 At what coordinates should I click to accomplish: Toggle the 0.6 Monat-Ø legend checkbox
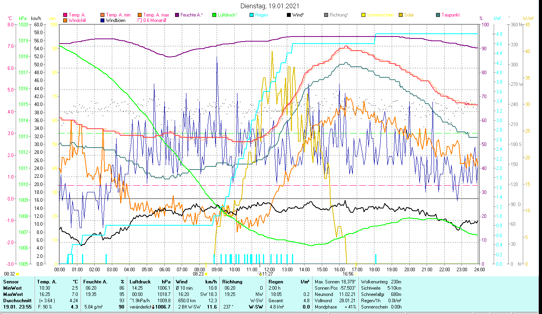[x=140, y=20]
